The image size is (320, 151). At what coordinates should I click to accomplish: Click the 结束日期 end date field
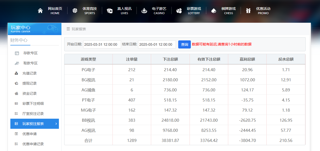pyautogui.click(x=157, y=44)
